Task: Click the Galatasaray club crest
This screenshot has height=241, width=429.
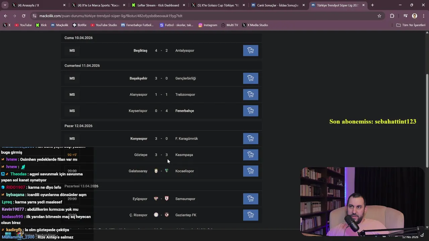Action: click(x=156, y=171)
